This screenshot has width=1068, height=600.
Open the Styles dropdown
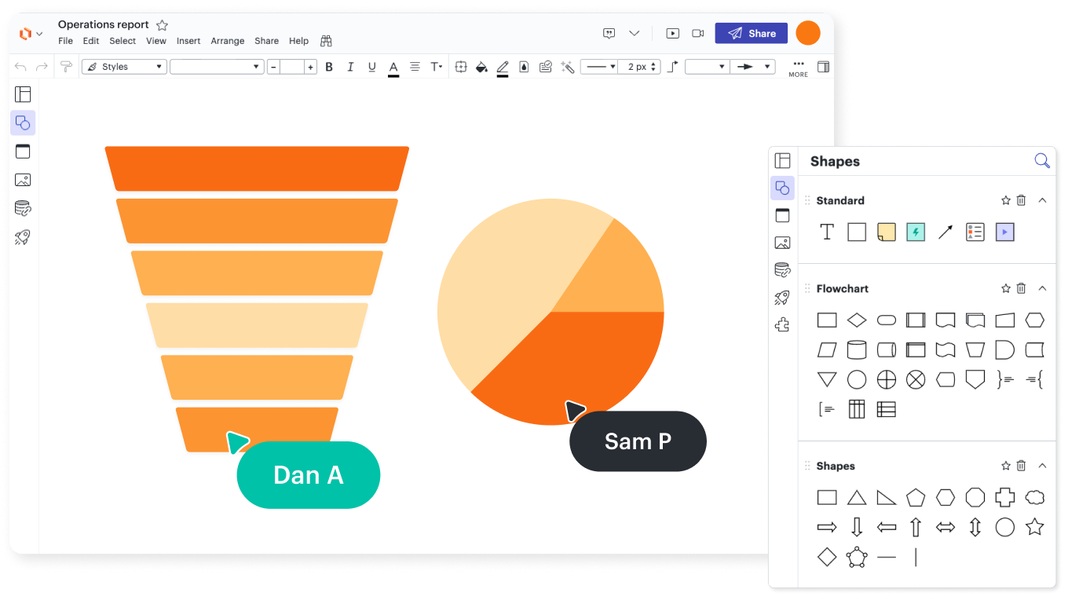(x=124, y=67)
